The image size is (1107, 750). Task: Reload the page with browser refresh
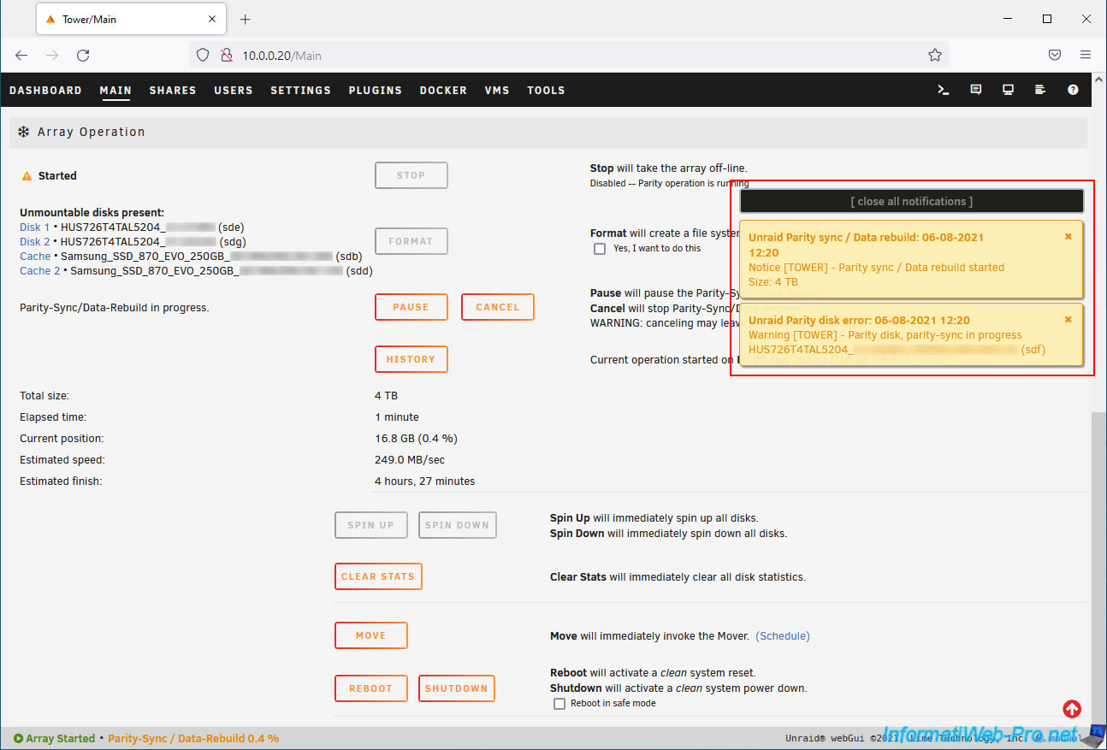pos(83,56)
